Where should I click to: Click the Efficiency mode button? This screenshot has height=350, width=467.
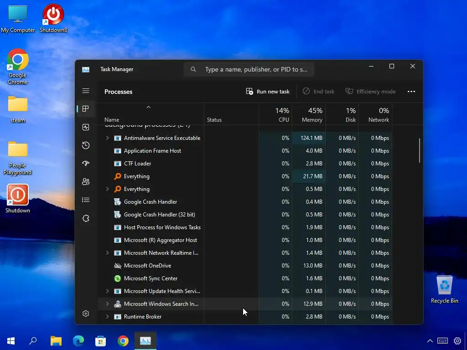click(370, 91)
